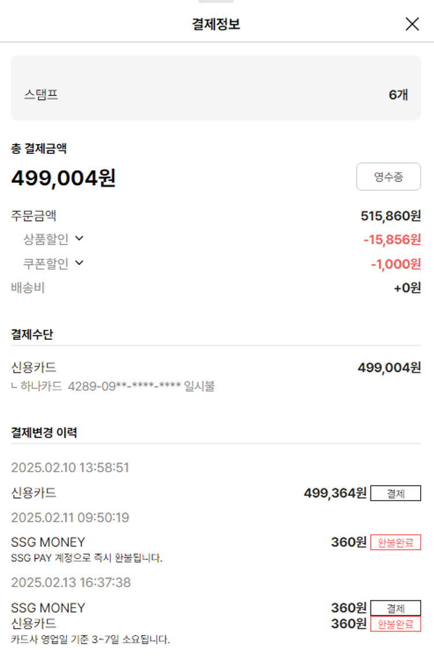Click the -1,000원 coupon discount amount
Image resolution: width=434 pixels, height=661 pixels.
click(395, 264)
